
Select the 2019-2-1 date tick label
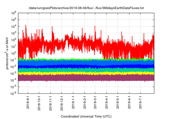point(85,102)
